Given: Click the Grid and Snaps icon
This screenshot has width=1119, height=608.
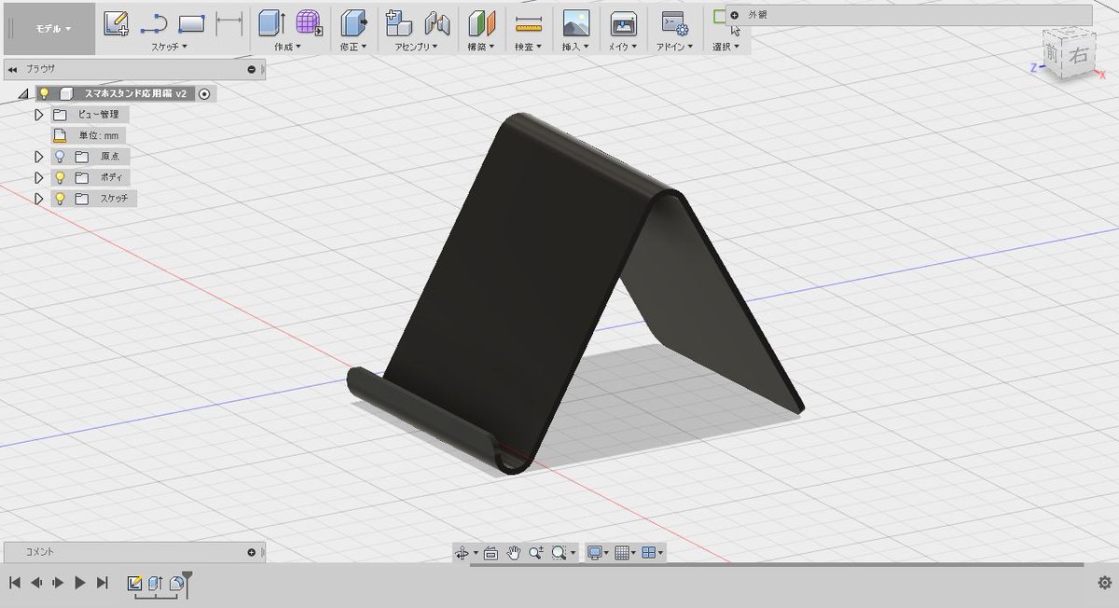Looking at the screenshot, I should click(622, 553).
